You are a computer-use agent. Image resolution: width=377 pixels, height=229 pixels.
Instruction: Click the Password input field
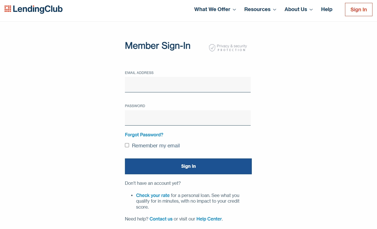188,118
